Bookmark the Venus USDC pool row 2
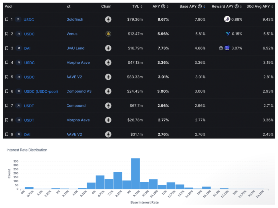Screen dimensions: 278x208 [7, 34]
